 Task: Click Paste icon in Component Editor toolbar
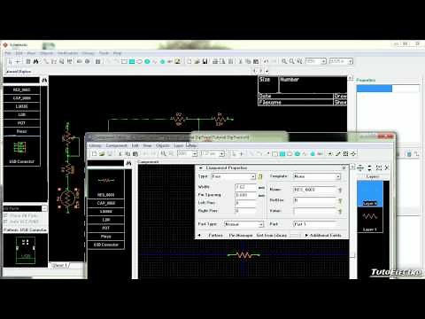135,153
